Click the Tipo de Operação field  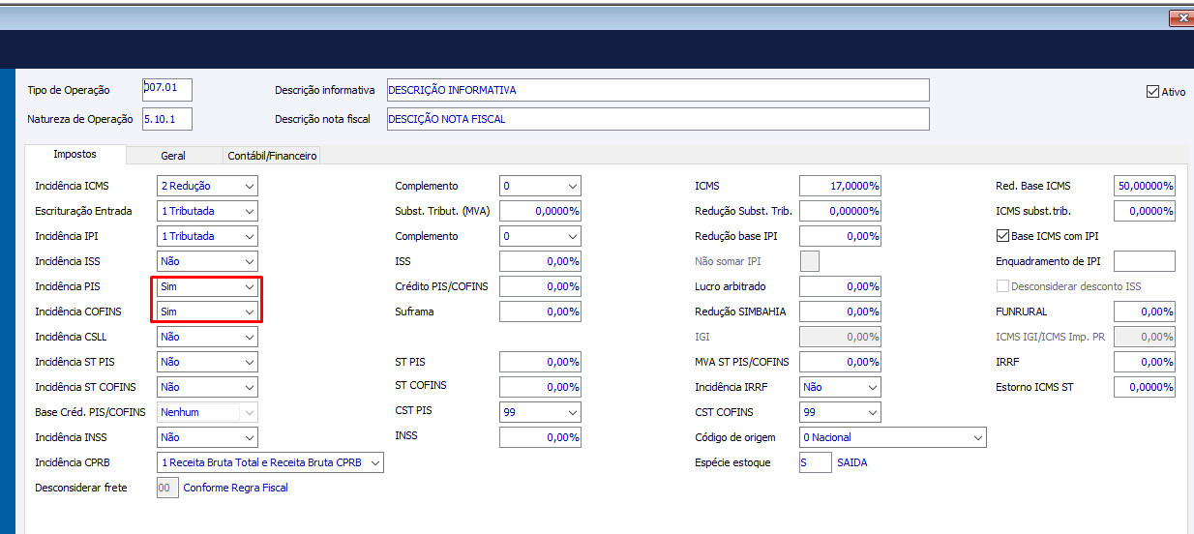[x=167, y=90]
